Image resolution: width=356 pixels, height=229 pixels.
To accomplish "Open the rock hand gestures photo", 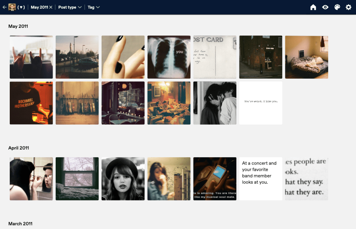I will coord(31,57).
